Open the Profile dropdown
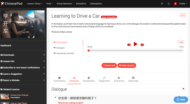 click(183, 4)
